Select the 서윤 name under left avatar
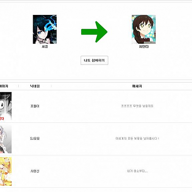 pos(45,47)
